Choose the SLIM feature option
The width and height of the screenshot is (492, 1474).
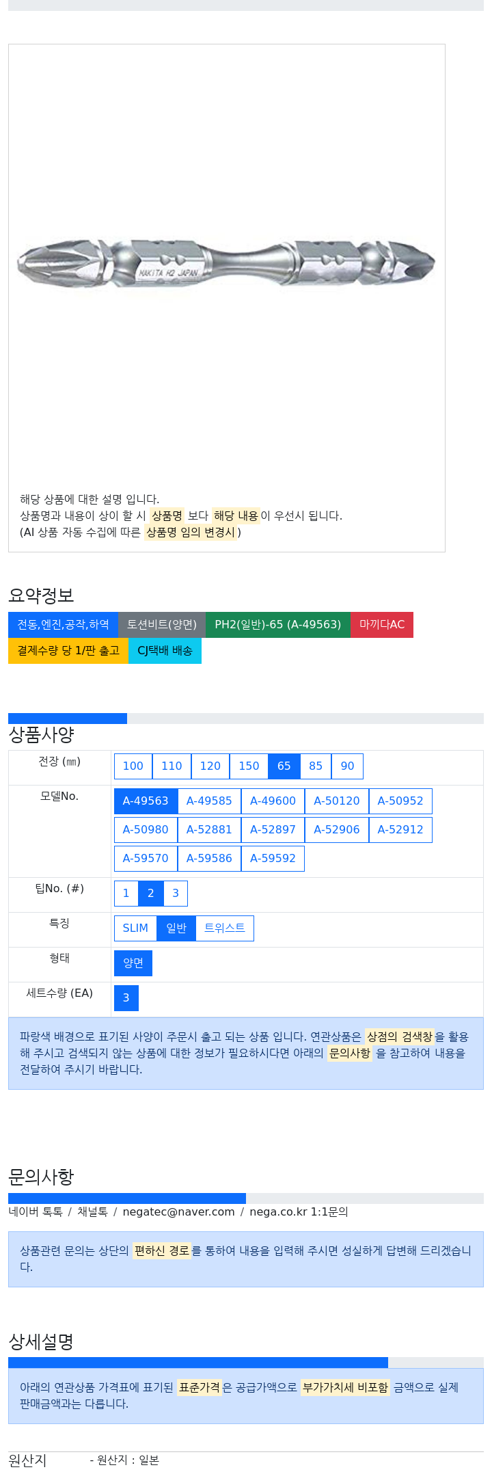[x=135, y=928]
